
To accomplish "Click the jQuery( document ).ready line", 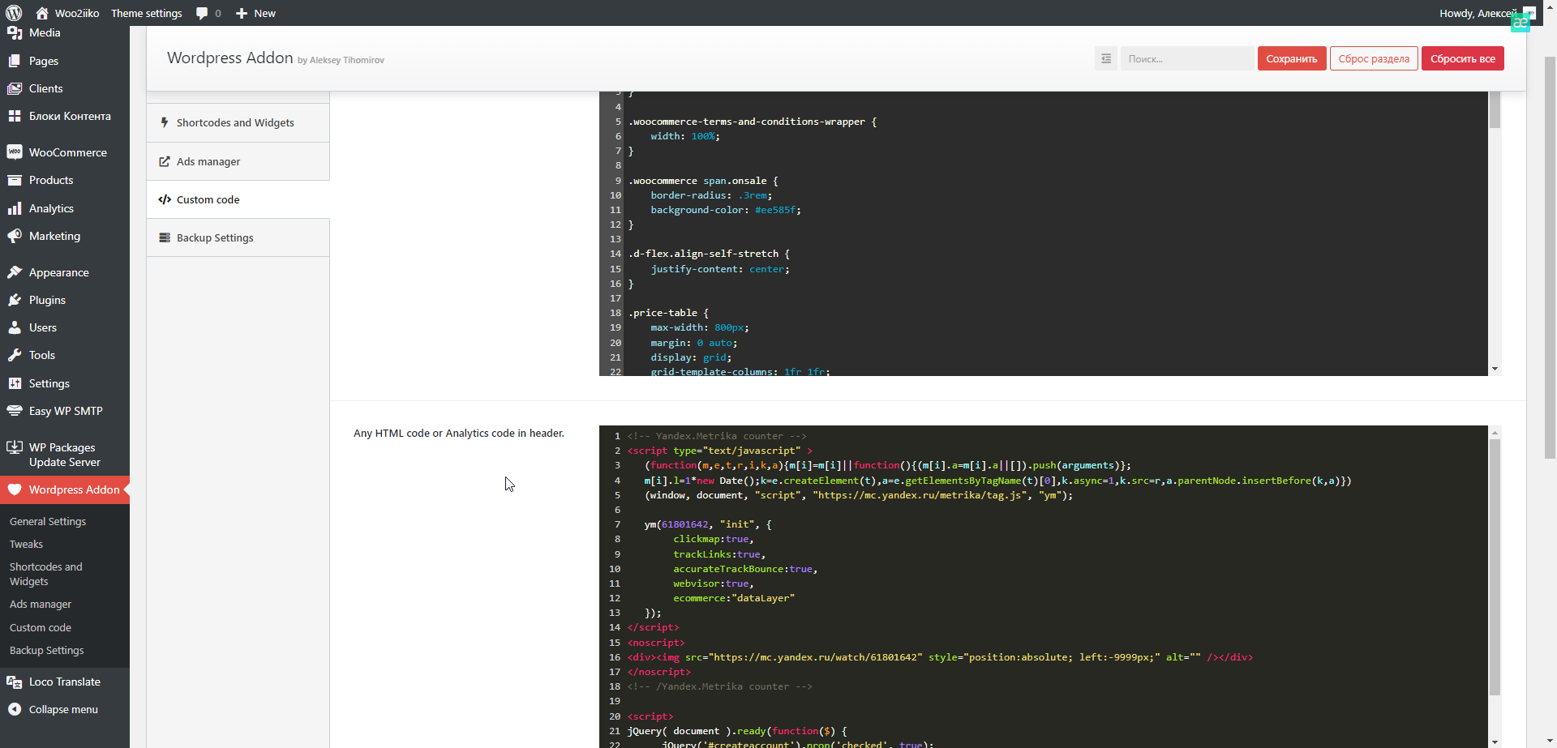I will 736,731.
